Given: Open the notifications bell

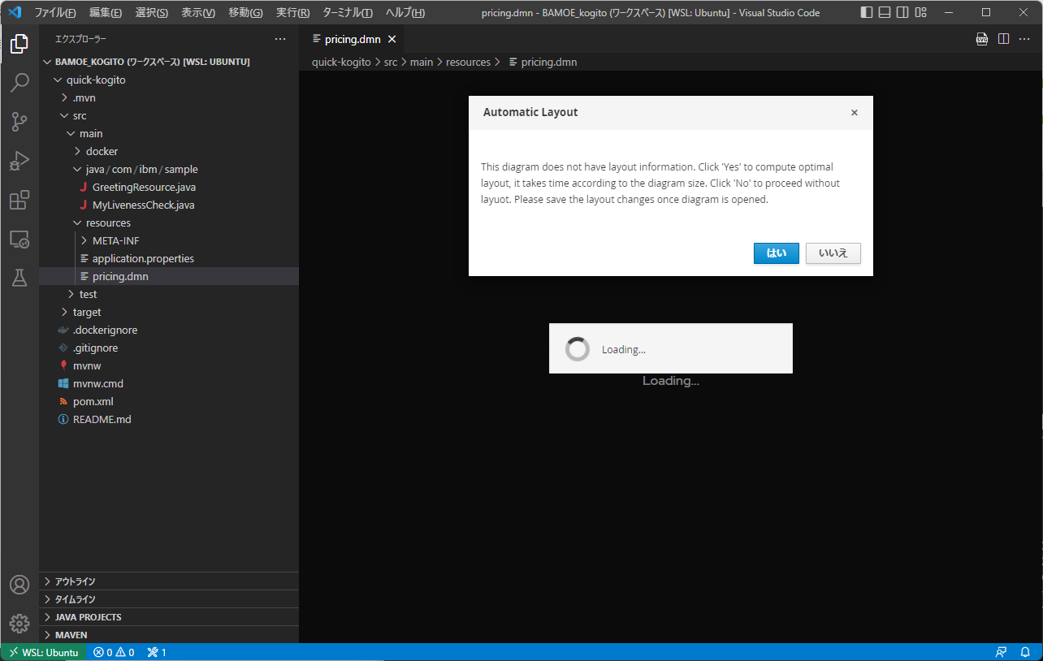Looking at the screenshot, I should click(1025, 652).
